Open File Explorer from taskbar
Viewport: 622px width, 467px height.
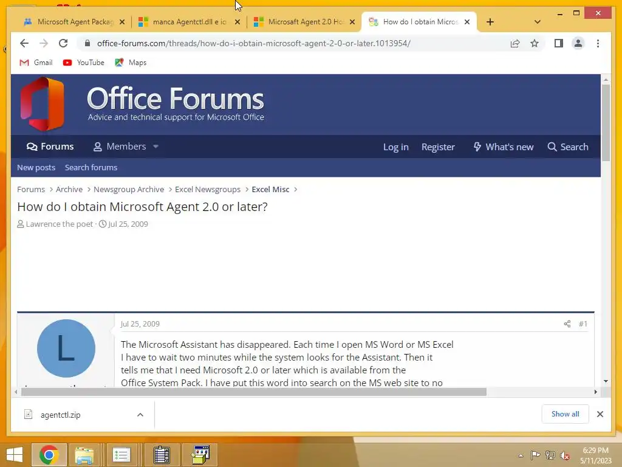pos(84,455)
